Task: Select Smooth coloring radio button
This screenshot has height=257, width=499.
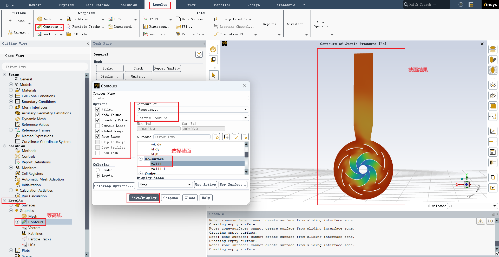Action: [98, 176]
